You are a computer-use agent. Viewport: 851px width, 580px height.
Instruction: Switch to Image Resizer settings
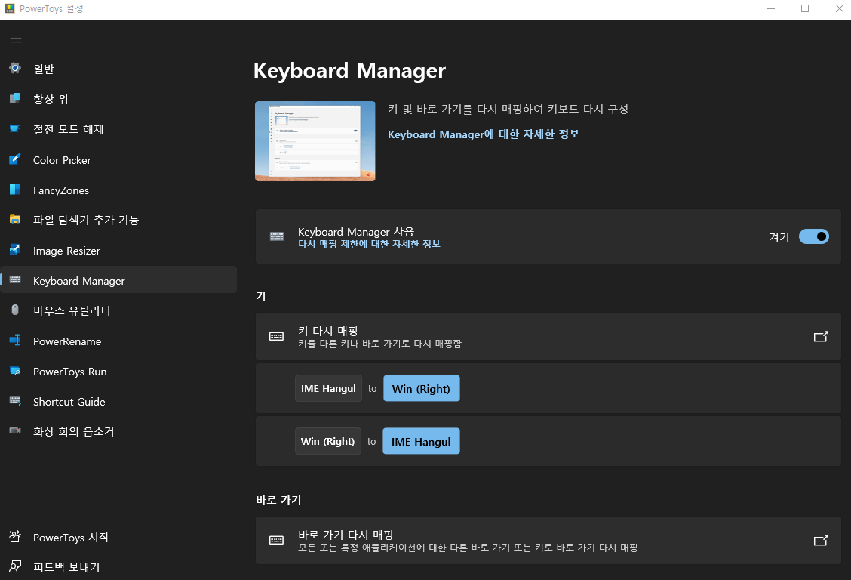(x=118, y=251)
